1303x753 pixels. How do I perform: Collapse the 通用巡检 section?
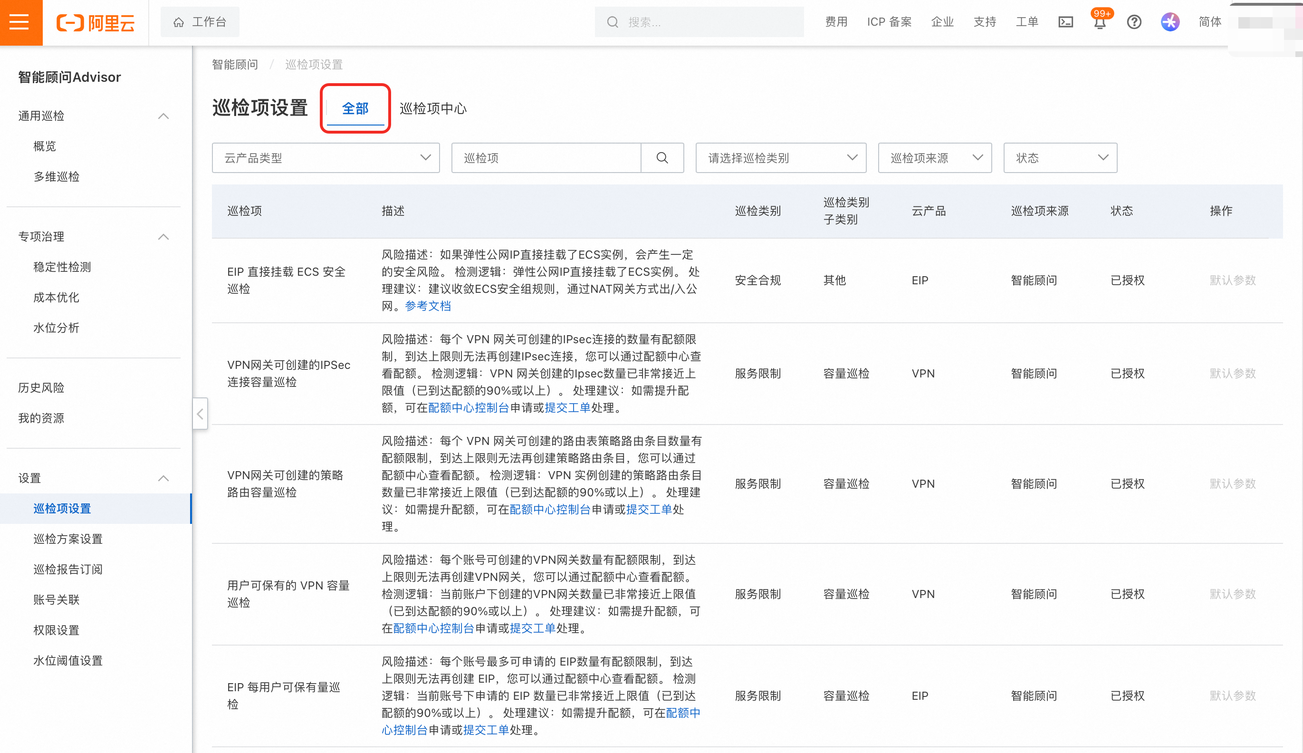pyautogui.click(x=163, y=116)
